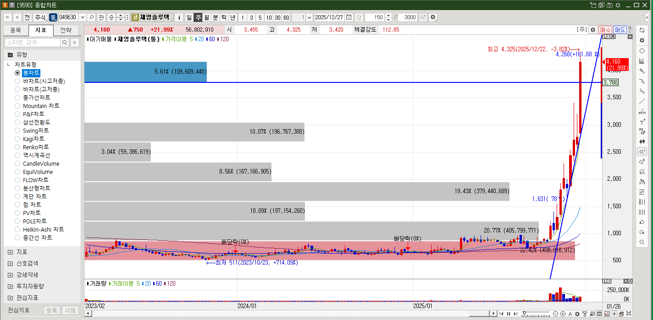This screenshot has width=653, height=320.
Task: Click the 등록 button
Action: pyautogui.click(x=51, y=310)
